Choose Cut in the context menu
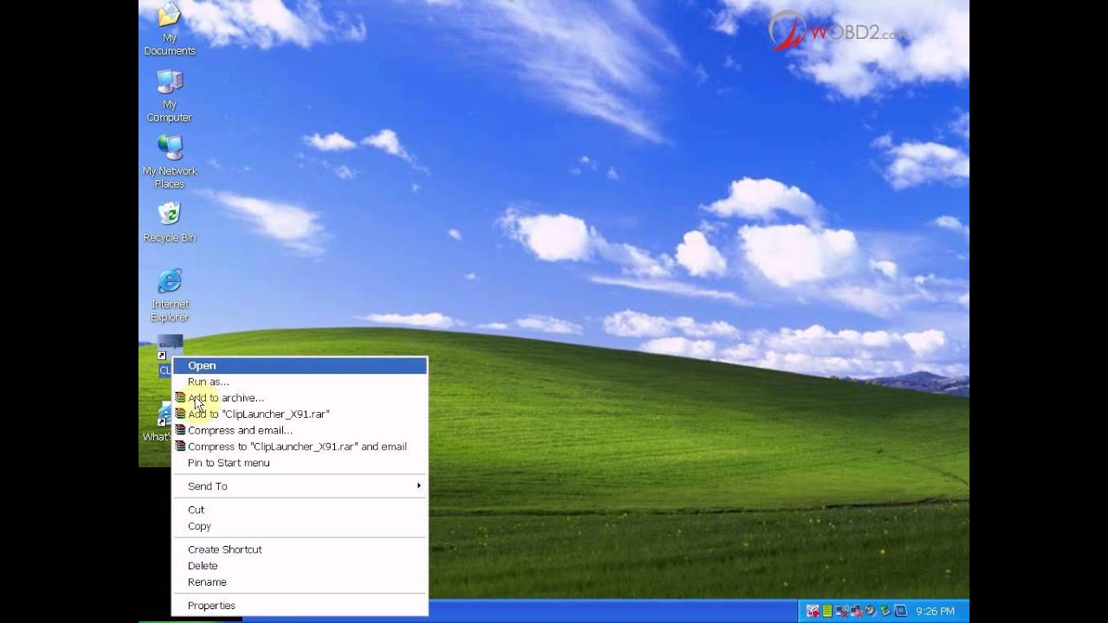 [x=300, y=510]
